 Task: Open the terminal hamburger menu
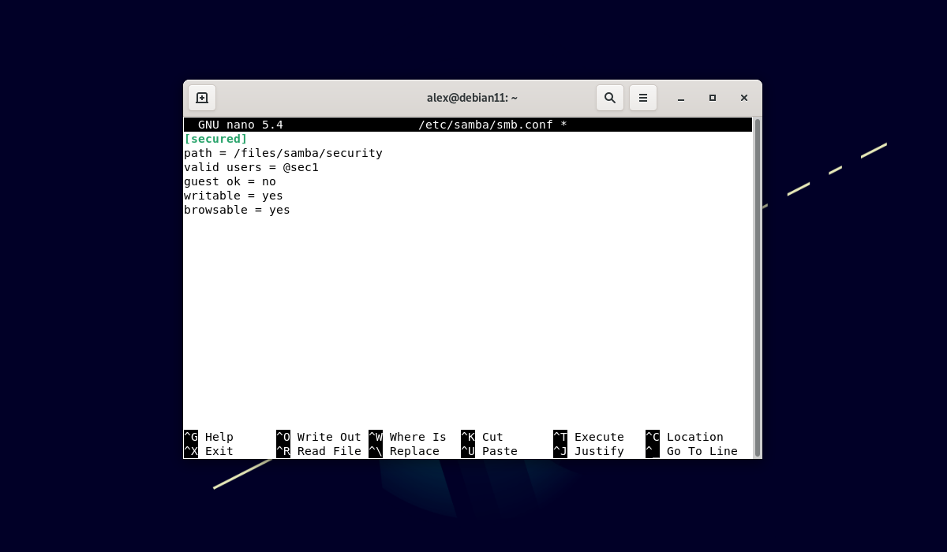(x=643, y=98)
